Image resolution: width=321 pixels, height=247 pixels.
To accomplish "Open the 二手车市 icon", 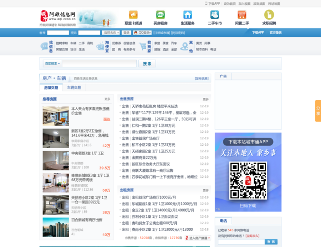I will click(214, 15).
